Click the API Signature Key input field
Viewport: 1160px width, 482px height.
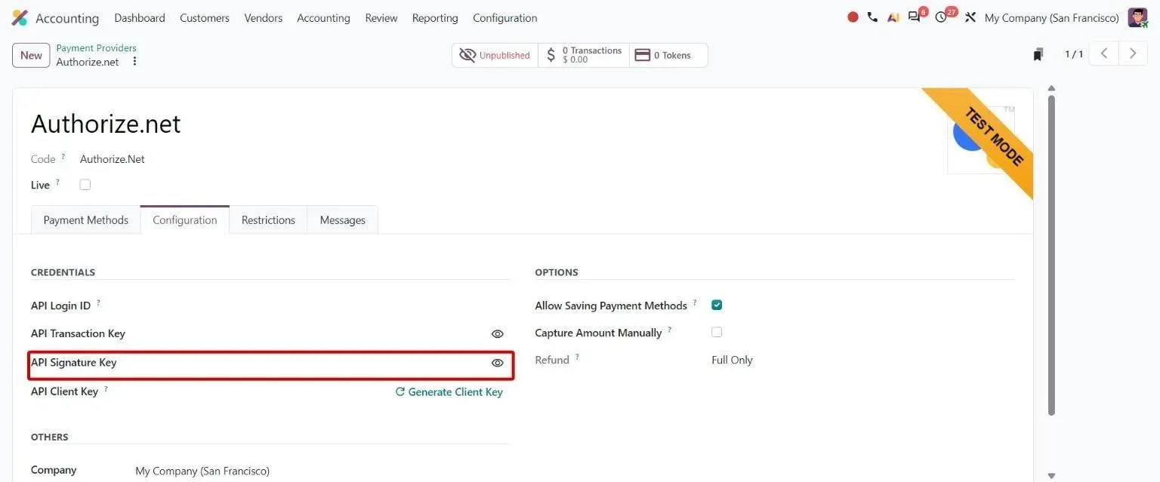(x=311, y=363)
